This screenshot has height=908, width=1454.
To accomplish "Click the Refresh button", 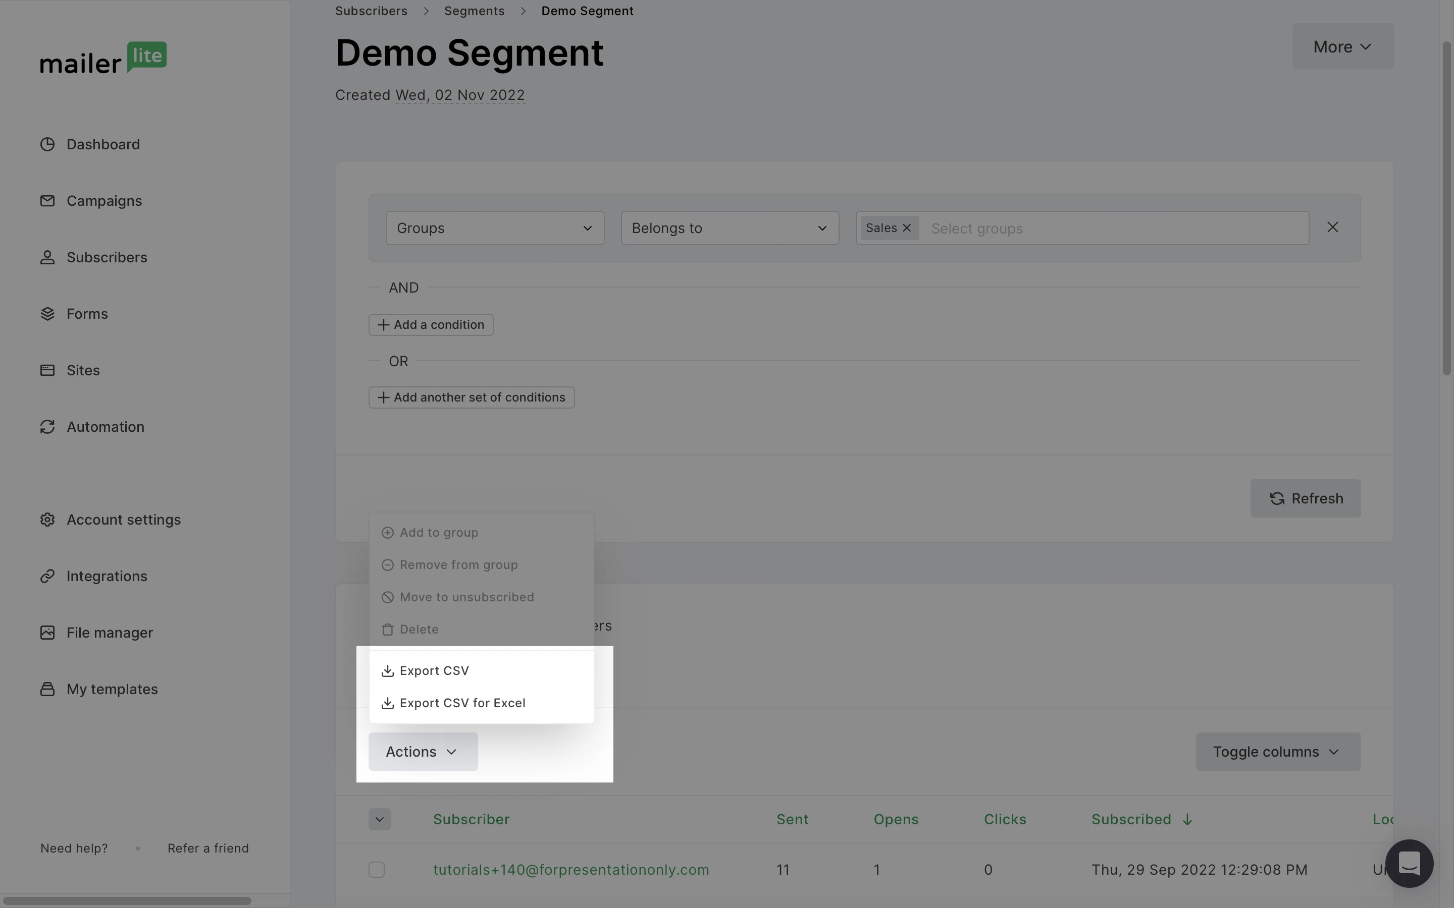I will (x=1305, y=498).
